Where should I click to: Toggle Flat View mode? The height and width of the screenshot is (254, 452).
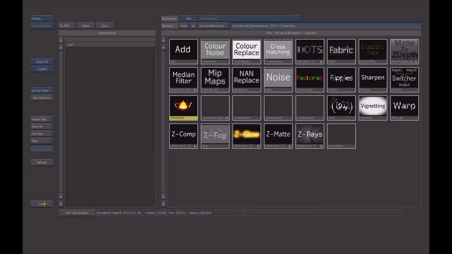pyautogui.click(x=42, y=134)
